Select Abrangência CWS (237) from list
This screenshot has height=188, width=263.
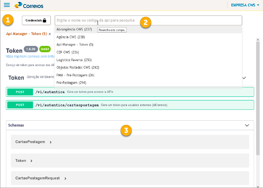point(148,29)
